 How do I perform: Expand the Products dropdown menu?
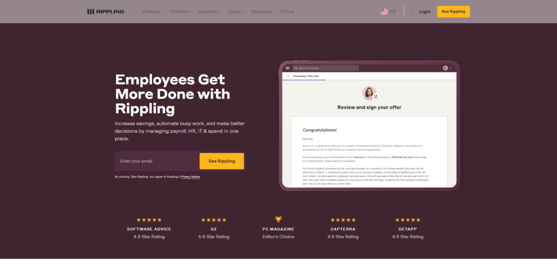[x=153, y=11]
